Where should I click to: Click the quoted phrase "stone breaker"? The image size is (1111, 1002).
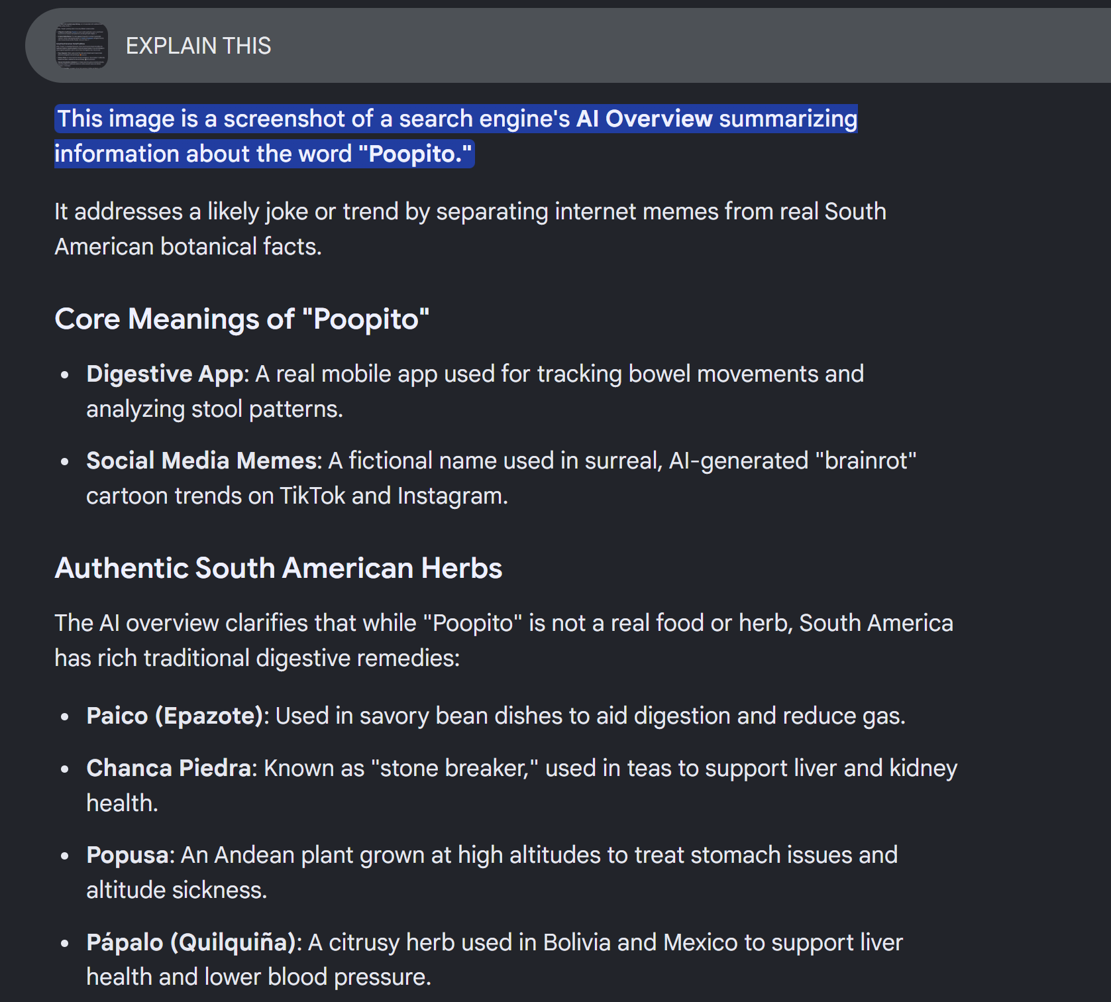[x=454, y=768]
